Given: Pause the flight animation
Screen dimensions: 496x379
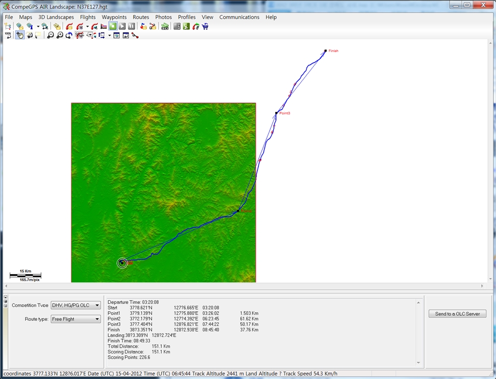Looking at the screenshot, I should click(131, 26).
